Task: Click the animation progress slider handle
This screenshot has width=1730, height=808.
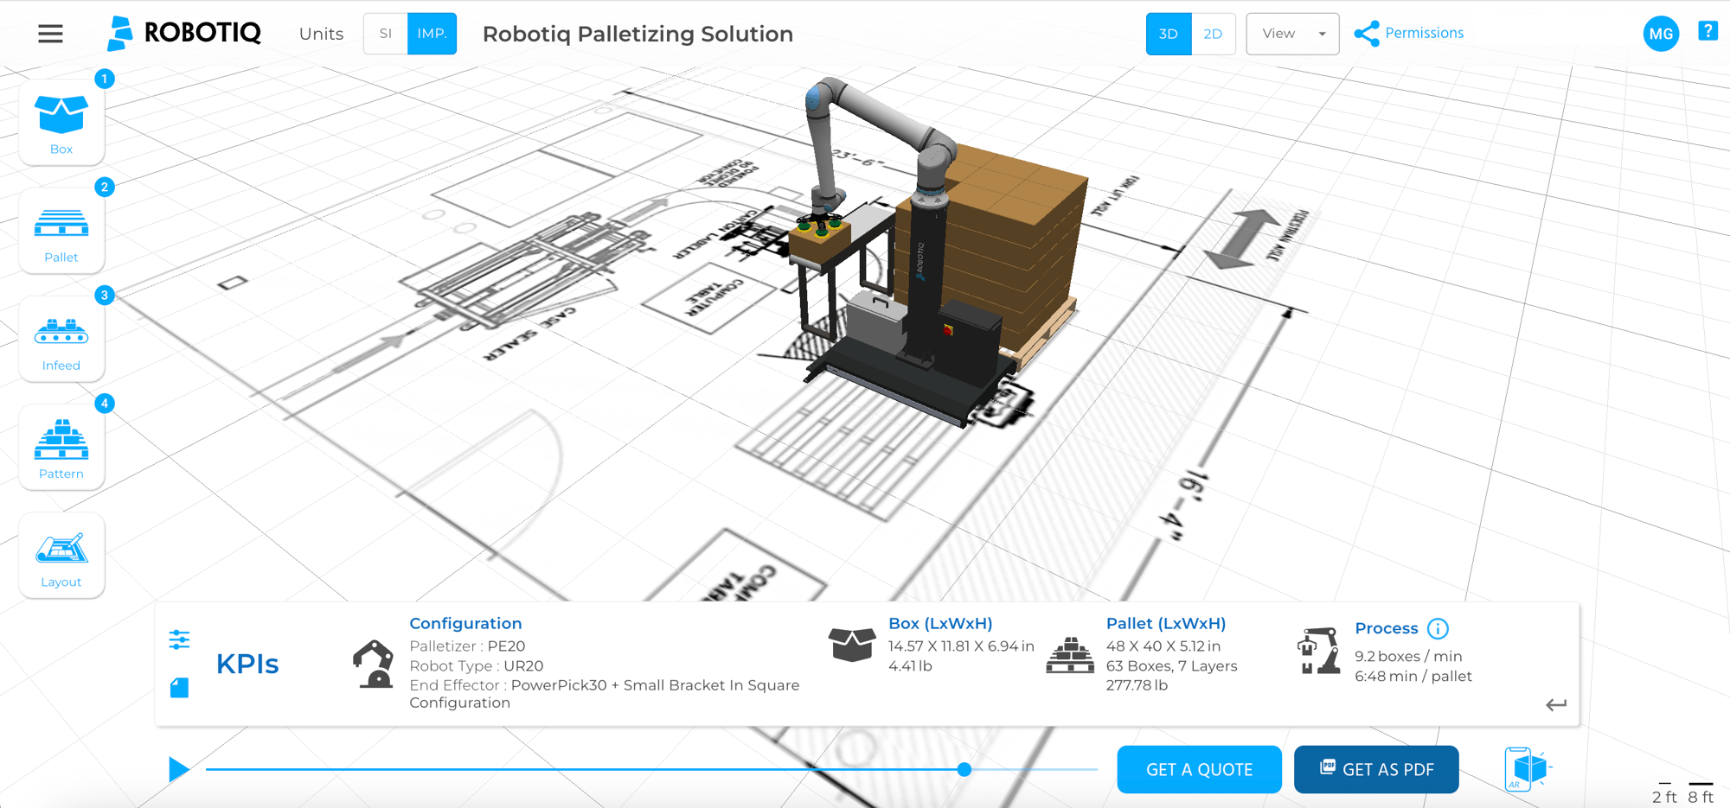Action: (964, 769)
